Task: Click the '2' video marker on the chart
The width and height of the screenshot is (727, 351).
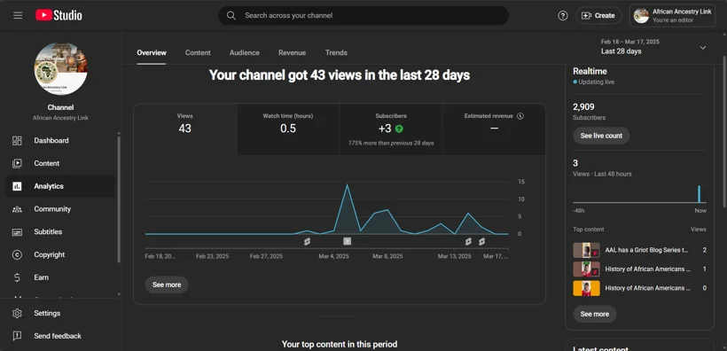Action: 347,241
